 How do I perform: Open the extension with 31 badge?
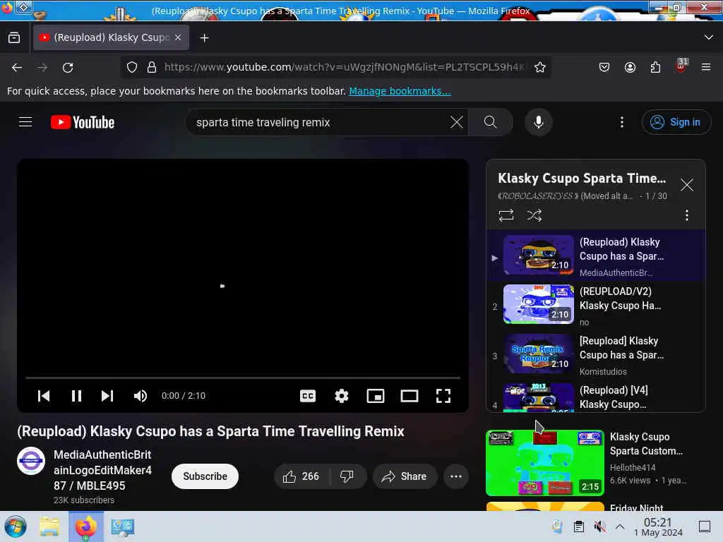681,66
